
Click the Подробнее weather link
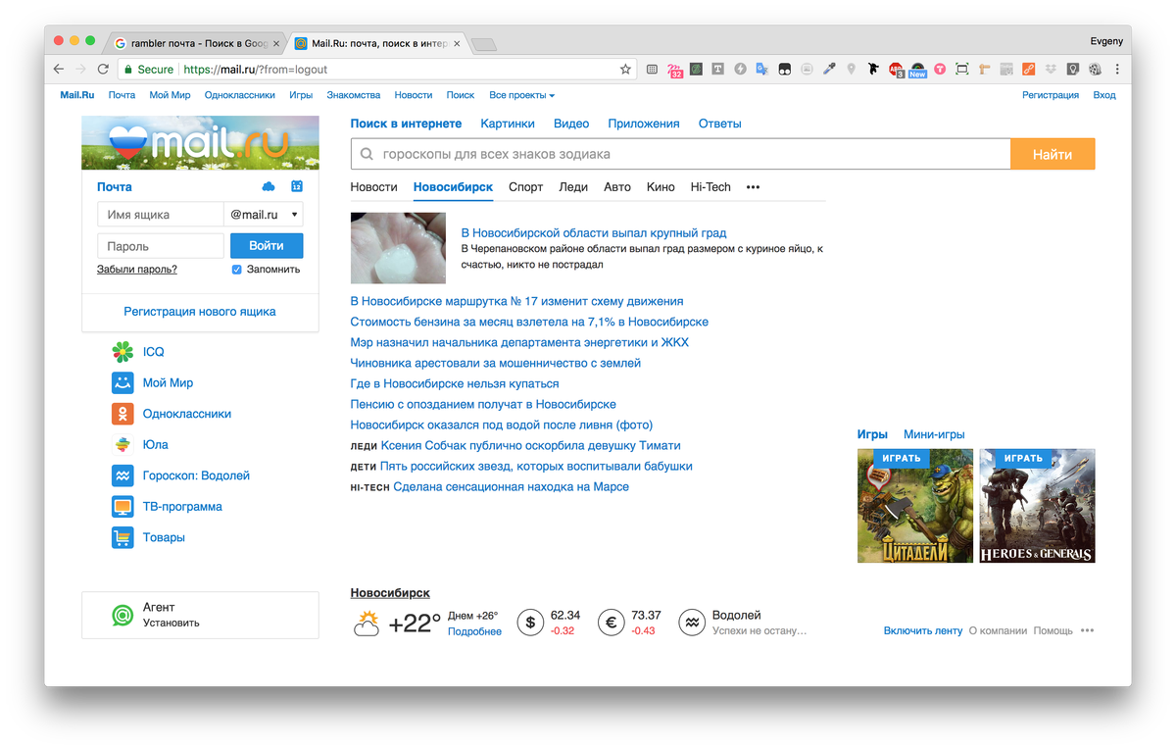[x=474, y=631]
